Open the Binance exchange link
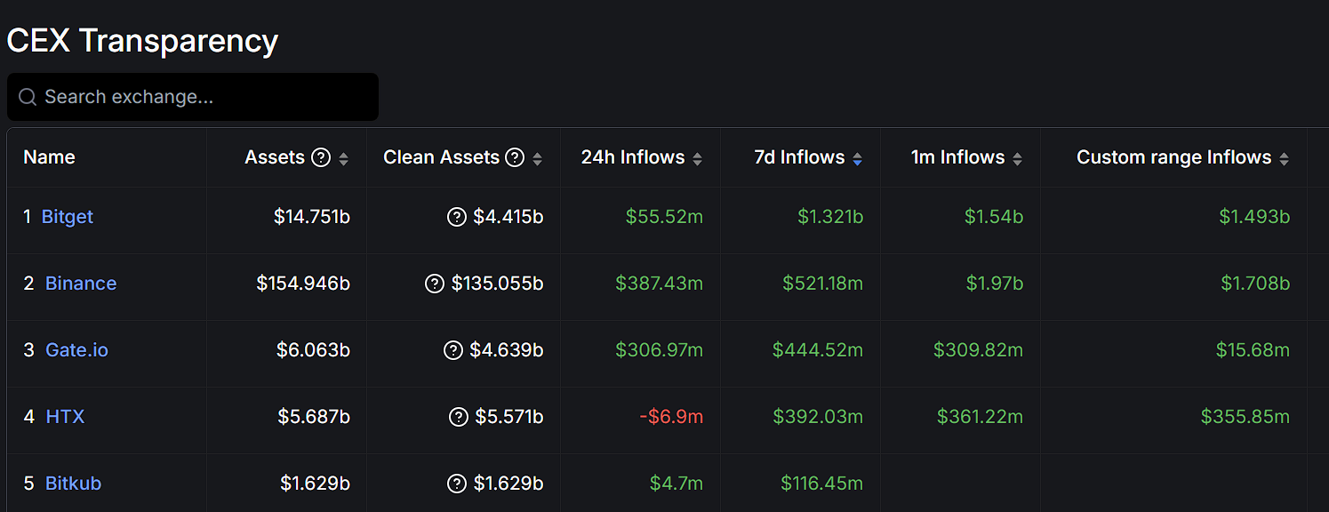Screen dimensions: 1329x512 coord(81,284)
